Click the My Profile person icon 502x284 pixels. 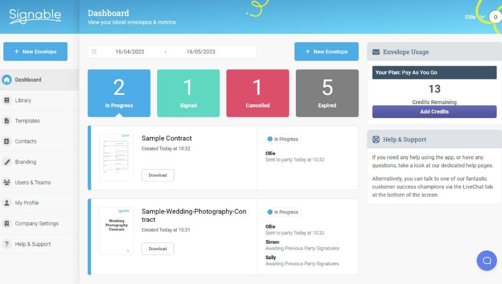[x=7, y=203]
